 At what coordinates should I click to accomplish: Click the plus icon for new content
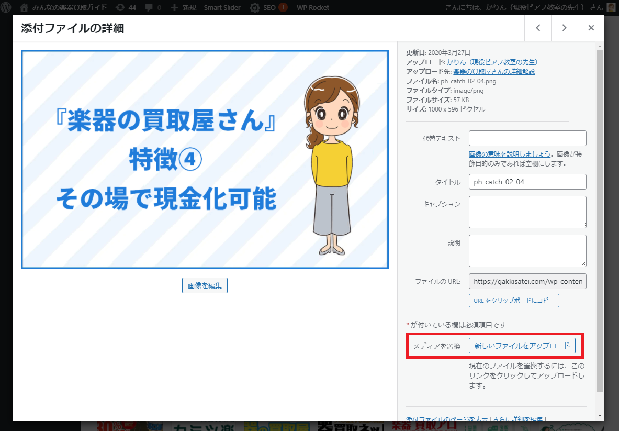pos(175,7)
